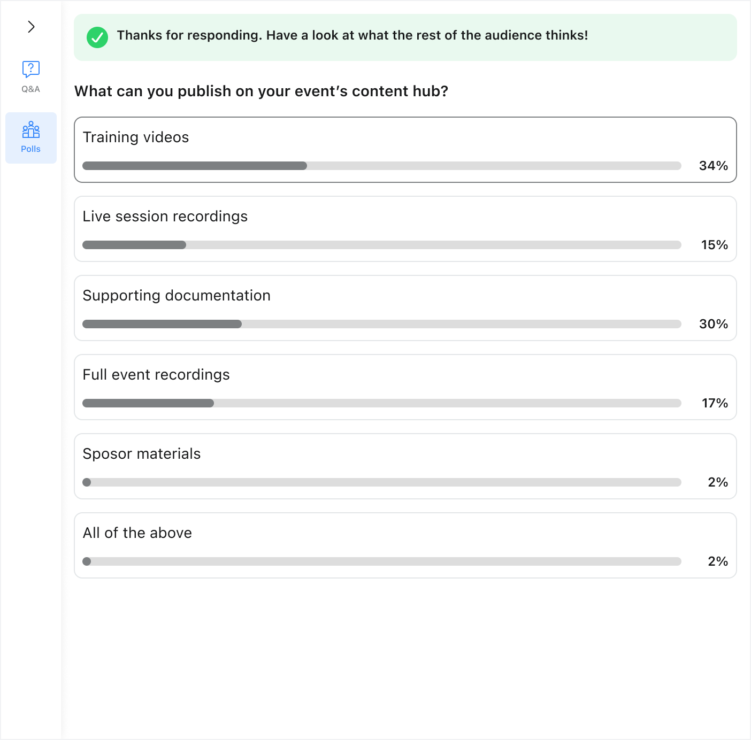The height and width of the screenshot is (740, 751).
Task: Choose the Sposor materials option
Action: (x=405, y=466)
